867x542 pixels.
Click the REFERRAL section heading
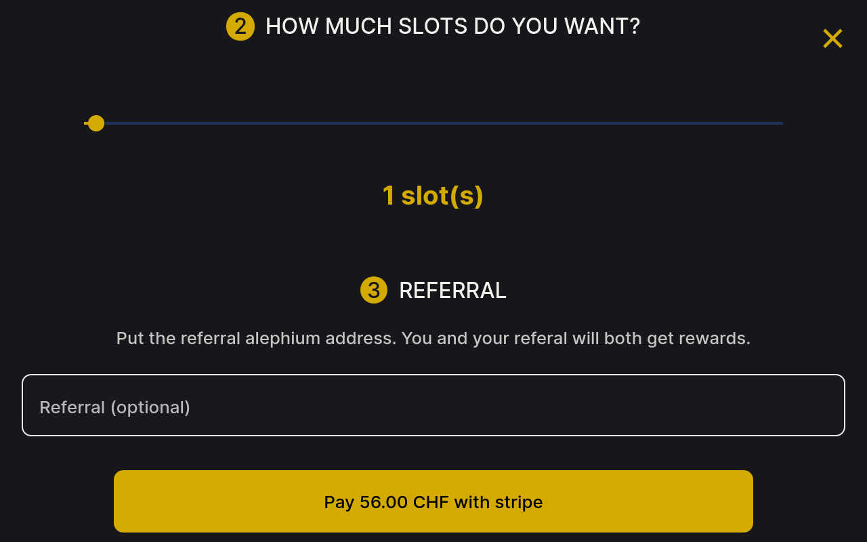tap(452, 290)
